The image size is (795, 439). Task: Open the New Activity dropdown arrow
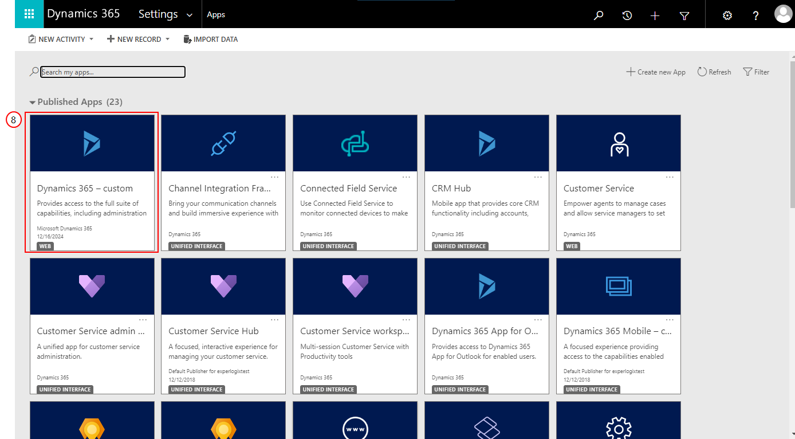click(x=91, y=40)
